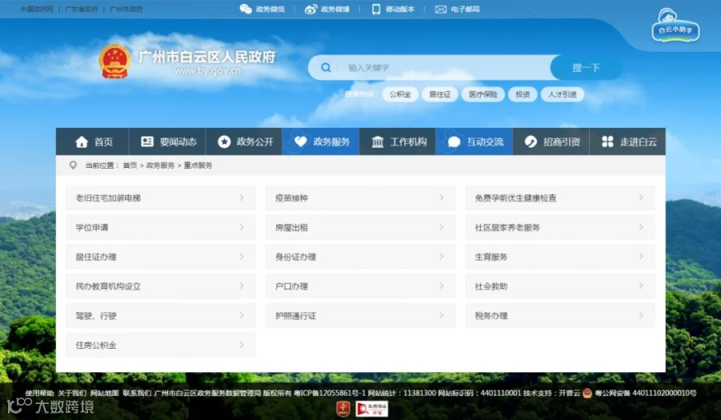Click 关于我们 in the footer
Image resolution: width=721 pixels, height=420 pixels.
72,393
